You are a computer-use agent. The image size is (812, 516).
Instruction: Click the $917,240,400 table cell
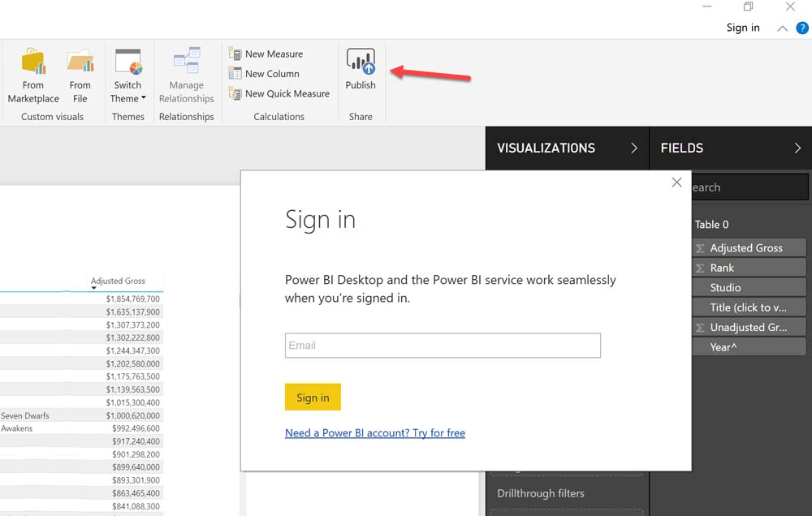[136, 441]
